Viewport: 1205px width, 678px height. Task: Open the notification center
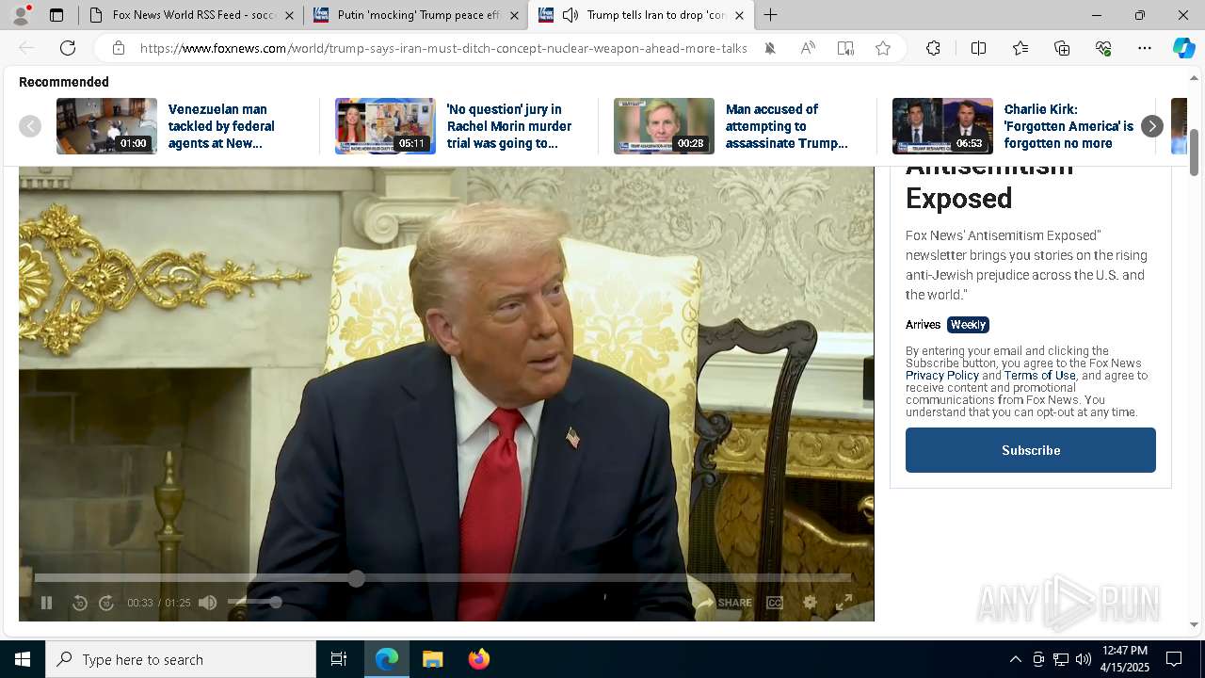click(1174, 659)
